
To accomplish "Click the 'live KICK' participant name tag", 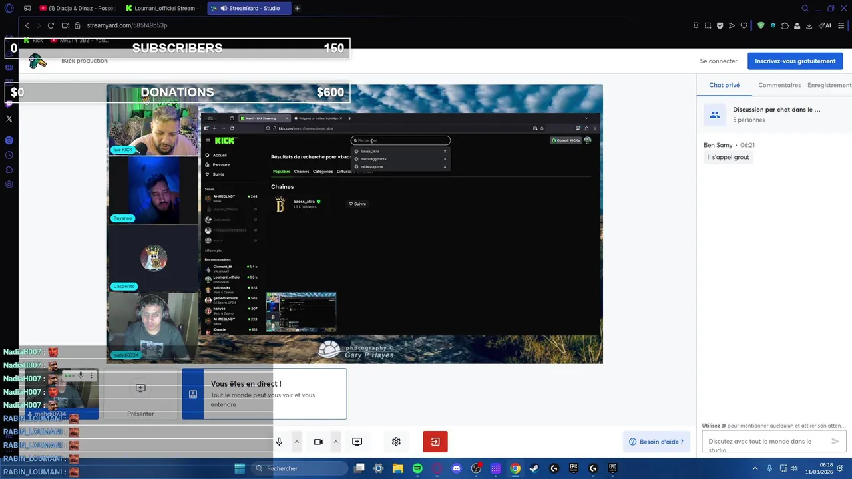I will [122, 150].
